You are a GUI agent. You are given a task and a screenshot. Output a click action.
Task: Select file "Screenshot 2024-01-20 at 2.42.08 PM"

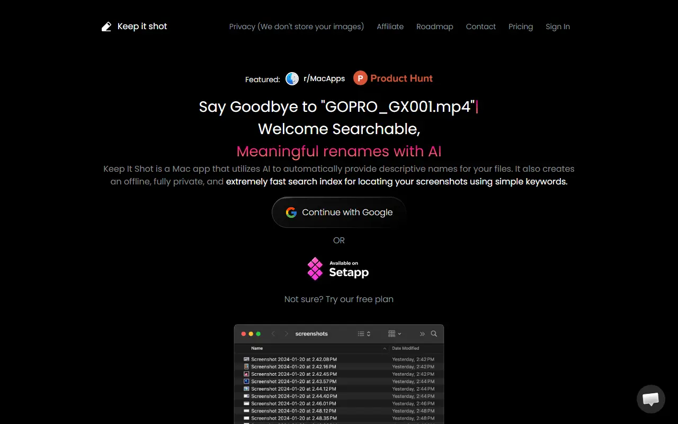(294, 359)
